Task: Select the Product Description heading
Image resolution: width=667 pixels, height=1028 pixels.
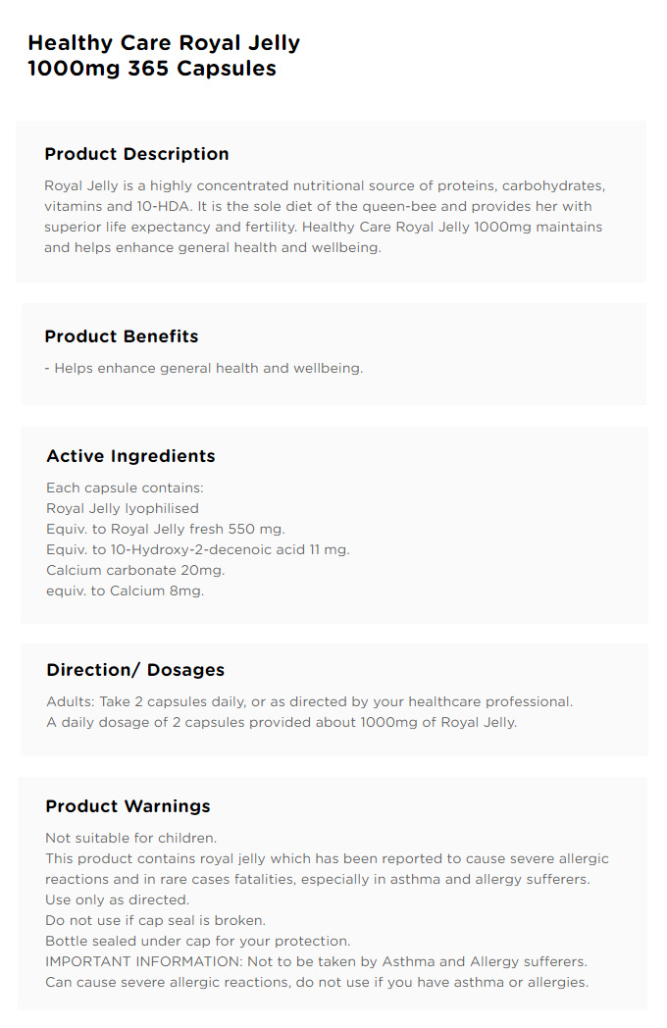Action: [x=136, y=154]
